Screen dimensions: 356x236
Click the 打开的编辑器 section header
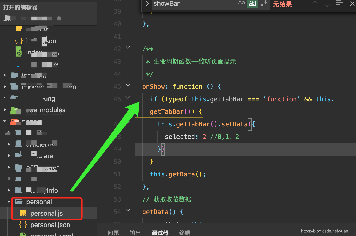20,7
